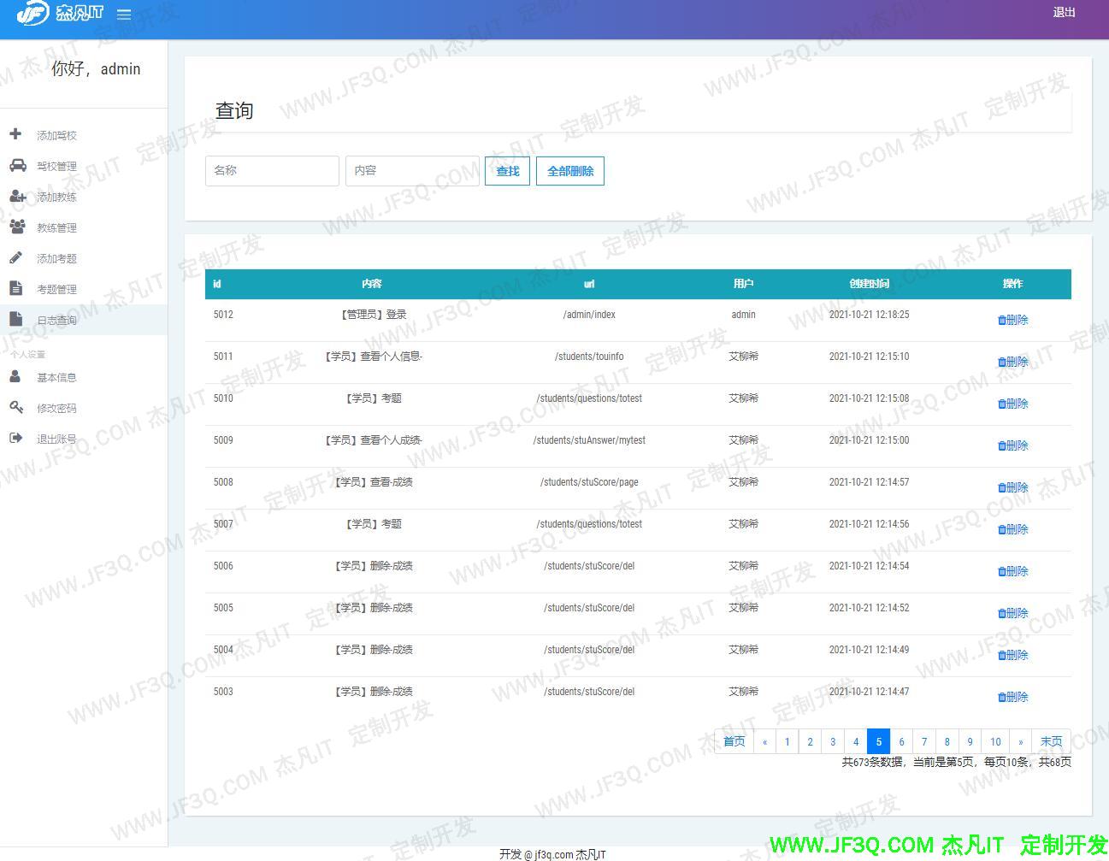Click 退出 in the top header
1109x861 pixels.
tap(1064, 13)
